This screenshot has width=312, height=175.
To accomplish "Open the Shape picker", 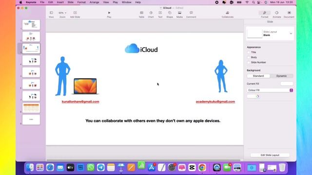I will tap(170, 14).
